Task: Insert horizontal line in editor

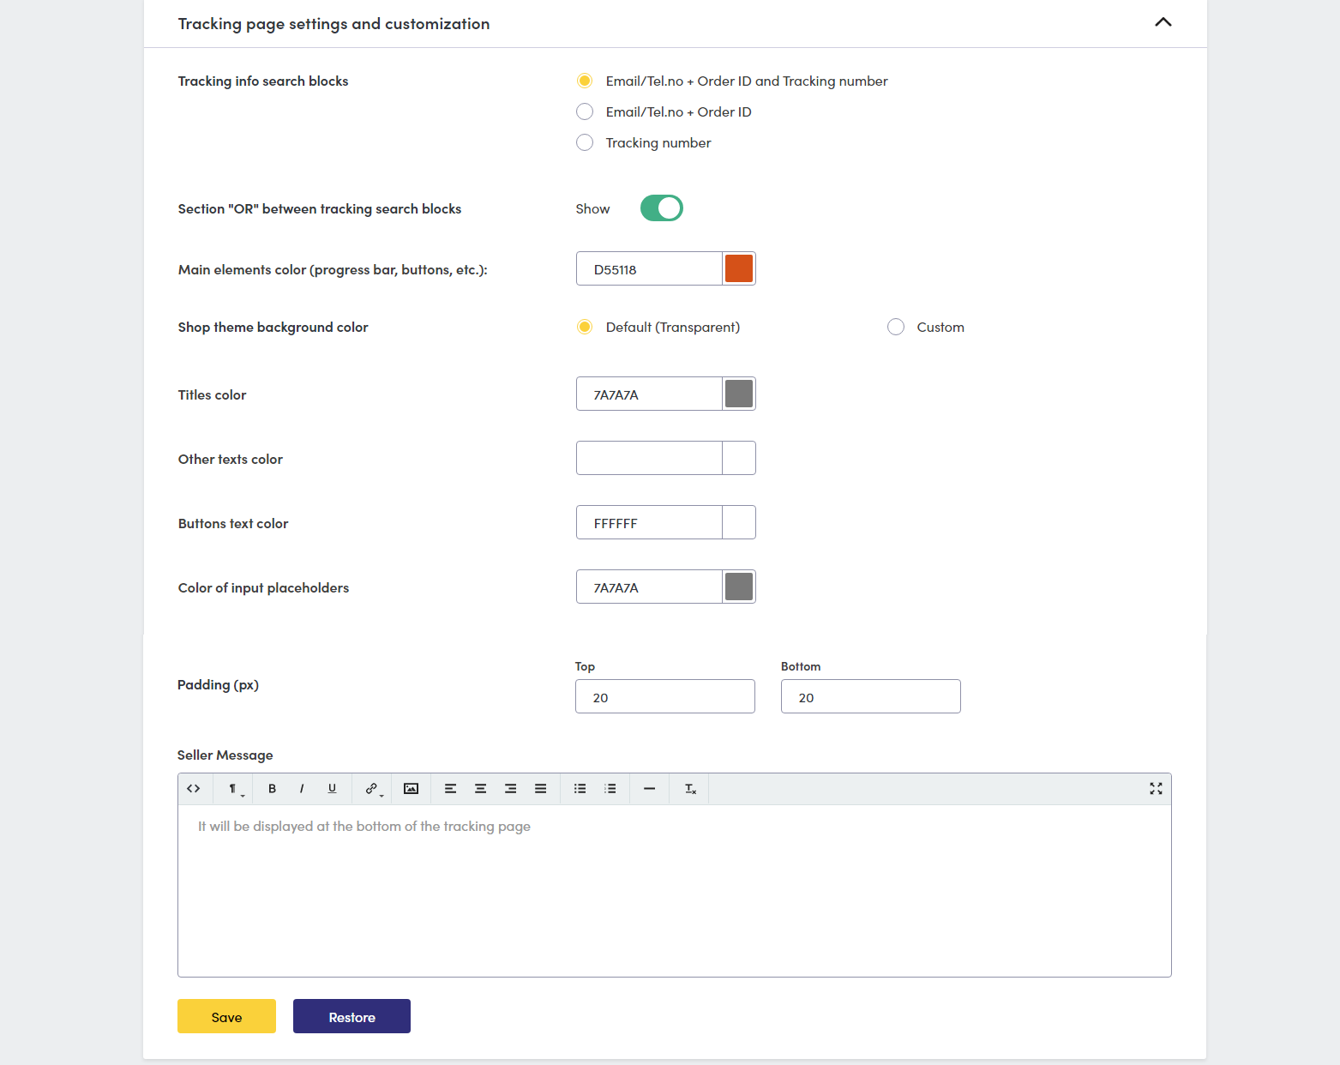Action: 650,789
